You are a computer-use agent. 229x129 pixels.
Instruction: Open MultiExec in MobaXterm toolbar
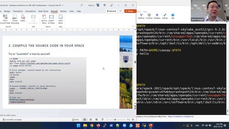(x=141, y=16)
